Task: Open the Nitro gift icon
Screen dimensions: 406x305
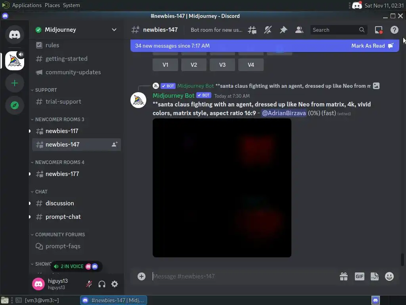Action: (x=344, y=276)
